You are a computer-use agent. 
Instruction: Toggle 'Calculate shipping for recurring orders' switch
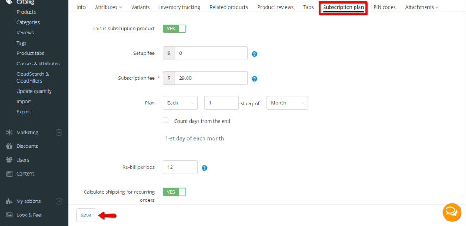click(174, 192)
